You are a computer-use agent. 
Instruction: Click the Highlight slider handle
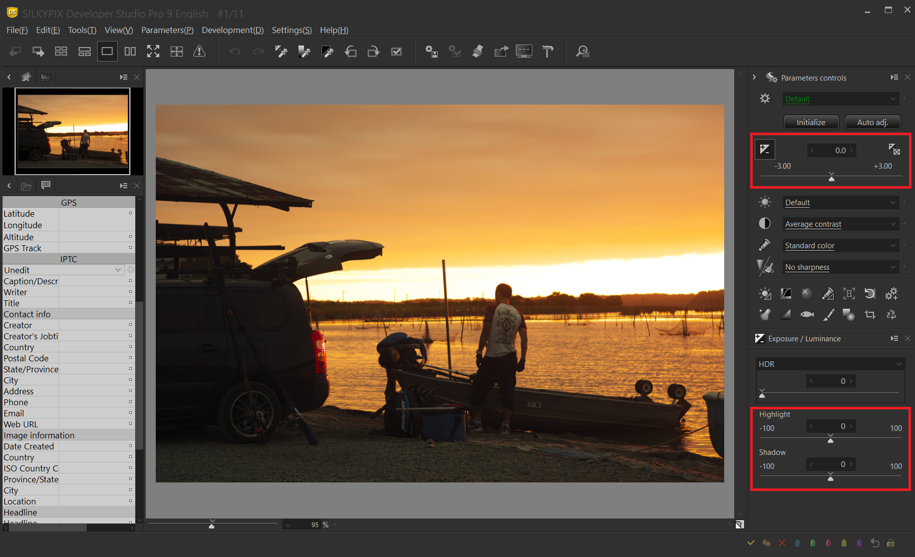(x=830, y=439)
